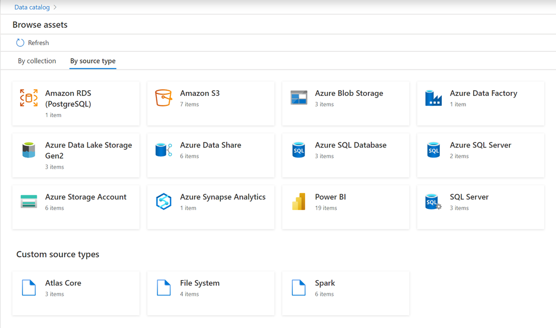
Task: Click the circular Refresh icon
Action: (20, 42)
